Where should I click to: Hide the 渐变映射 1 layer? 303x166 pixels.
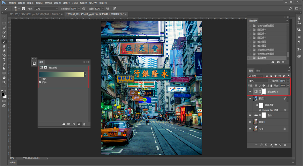(x=250, y=92)
